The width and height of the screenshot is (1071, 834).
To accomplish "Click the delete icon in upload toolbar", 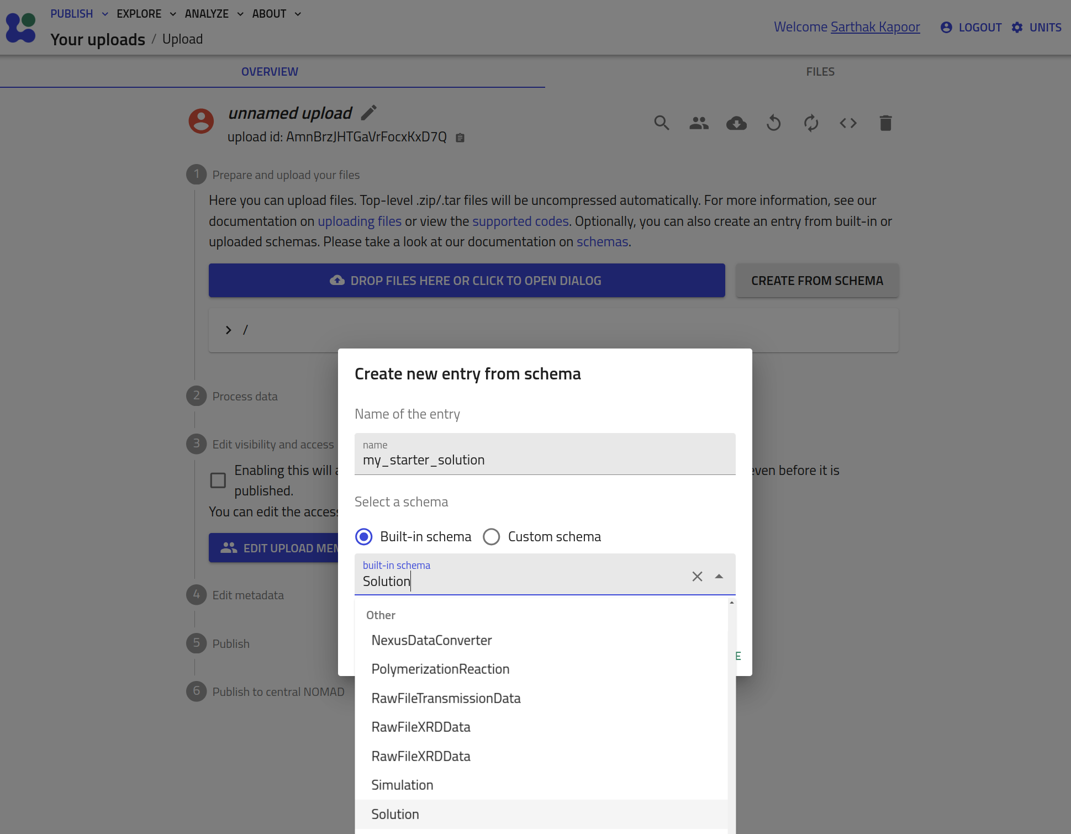I will pyautogui.click(x=887, y=123).
